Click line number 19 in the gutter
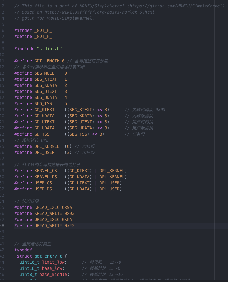The image size is (228, 282). click(2, 110)
